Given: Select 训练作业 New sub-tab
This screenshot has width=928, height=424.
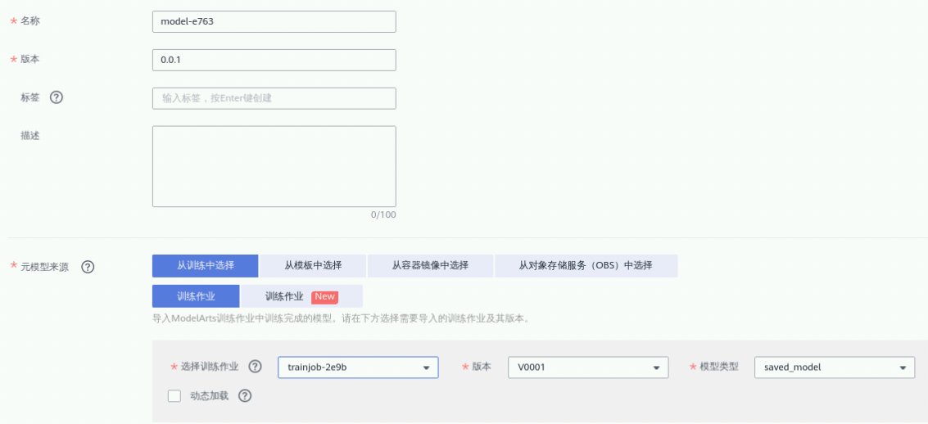Looking at the screenshot, I should (x=301, y=296).
